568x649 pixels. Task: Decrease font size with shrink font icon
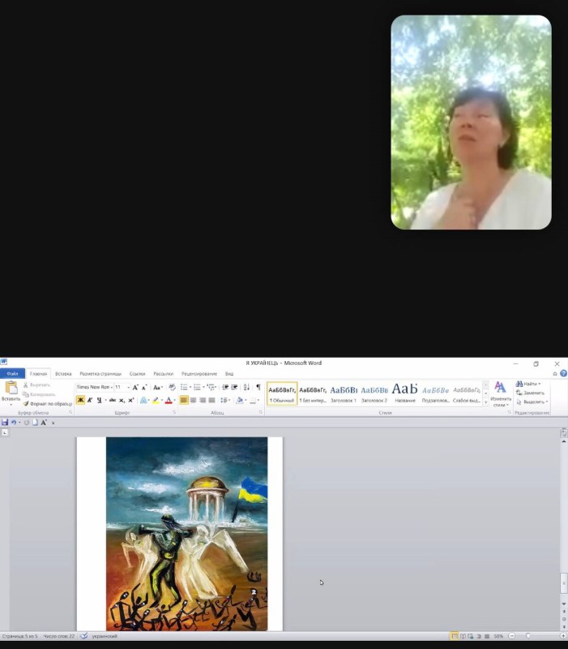pyautogui.click(x=144, y=388)
